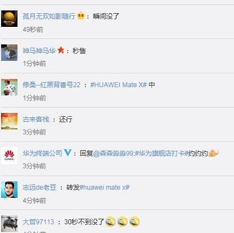This screenshot has width=234, height=233.
Task: Open the mention @森森淼淼99
Action: [114, 154]
